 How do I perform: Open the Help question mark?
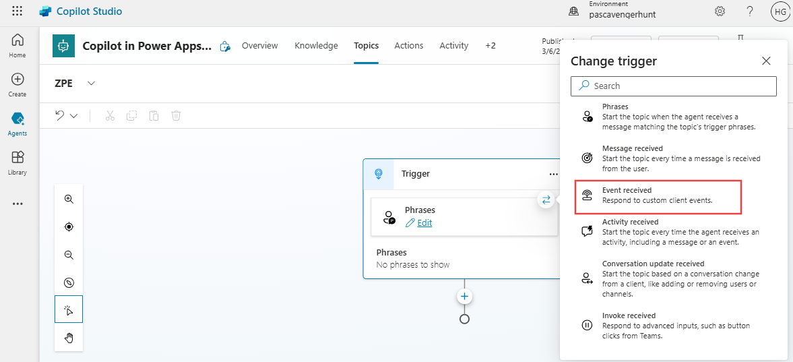point(750,11)
